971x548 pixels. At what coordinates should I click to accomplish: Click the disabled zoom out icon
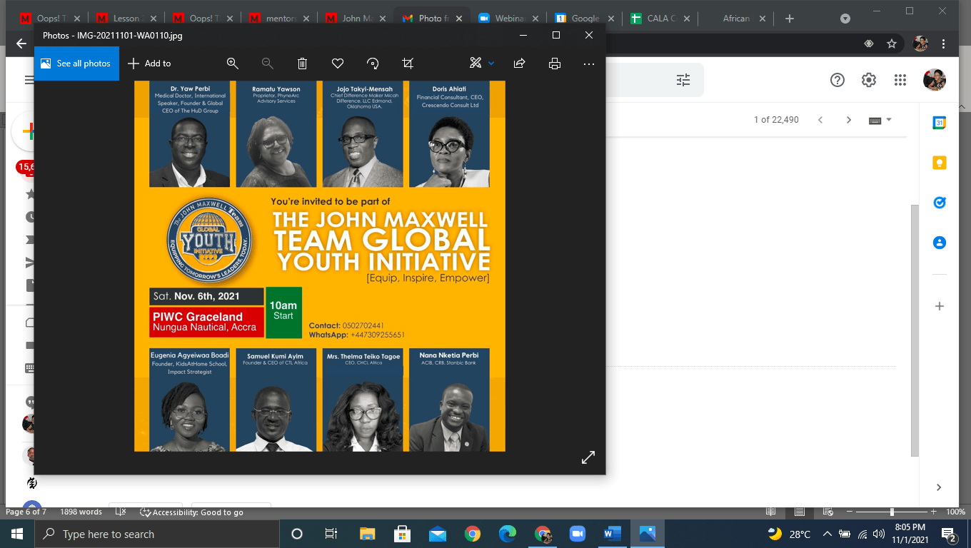268,64
